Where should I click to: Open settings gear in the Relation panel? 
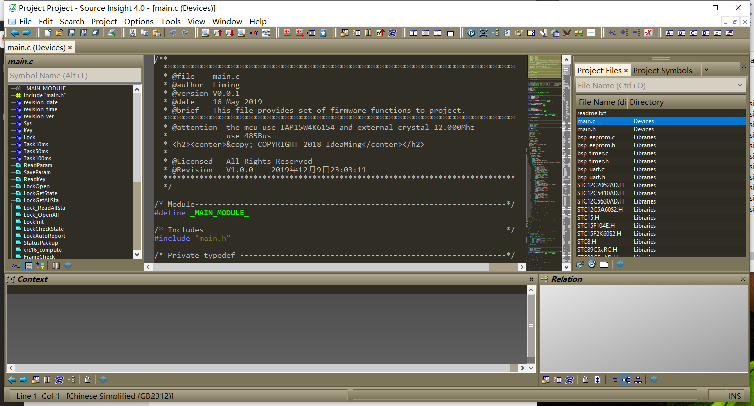pyautogui.click(x=654, y=380)
